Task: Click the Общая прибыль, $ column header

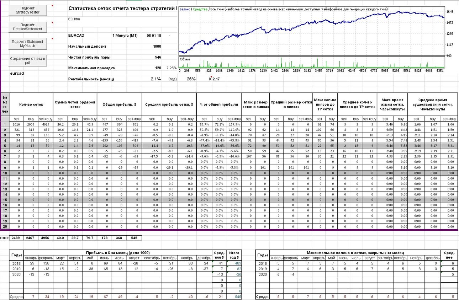Action: (119, 105)
